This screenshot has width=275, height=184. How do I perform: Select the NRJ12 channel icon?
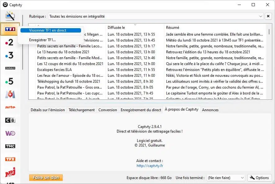pos(10,172)
